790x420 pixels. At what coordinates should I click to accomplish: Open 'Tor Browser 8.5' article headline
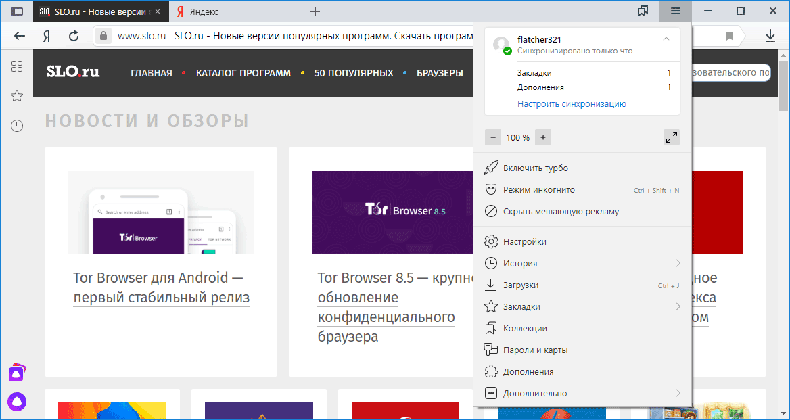[396, 307]
